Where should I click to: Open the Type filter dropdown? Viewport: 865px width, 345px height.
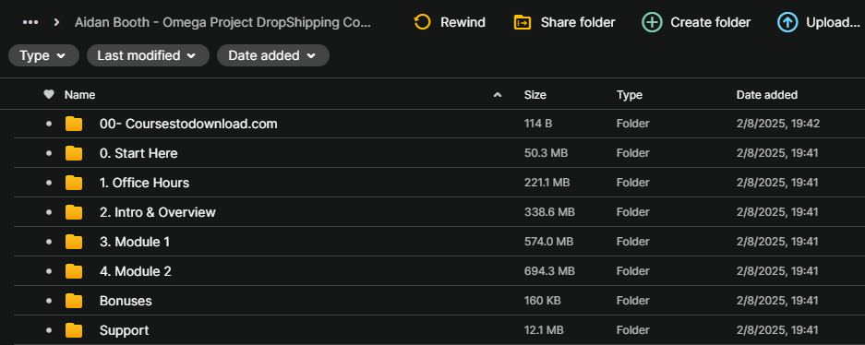(43, 55)
